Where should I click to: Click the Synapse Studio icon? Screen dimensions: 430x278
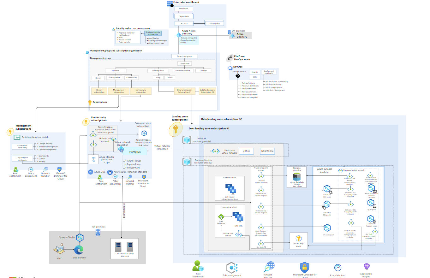coord(80,238)
